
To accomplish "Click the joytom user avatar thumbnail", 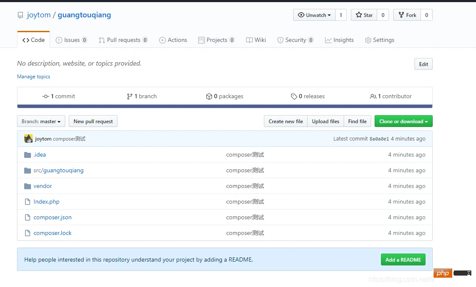I will (x=28, y=139).
